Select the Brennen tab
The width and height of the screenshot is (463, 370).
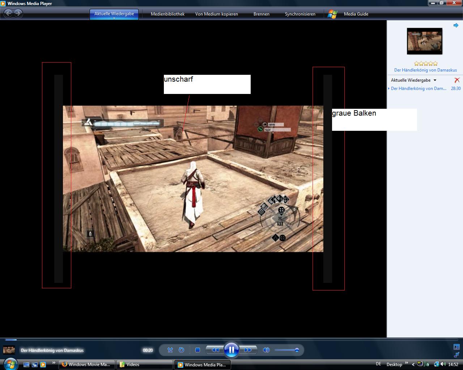click(x=262, y=14)
